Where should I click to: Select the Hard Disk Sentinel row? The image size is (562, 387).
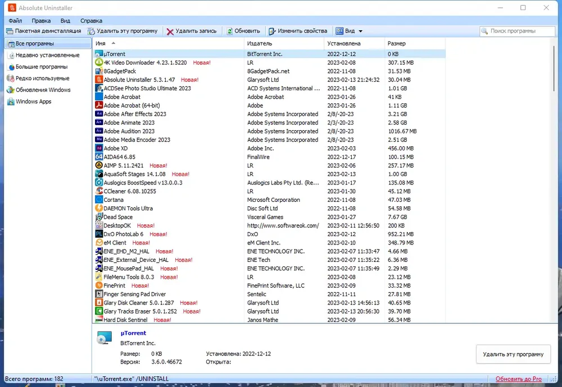[x=269, y=320]
